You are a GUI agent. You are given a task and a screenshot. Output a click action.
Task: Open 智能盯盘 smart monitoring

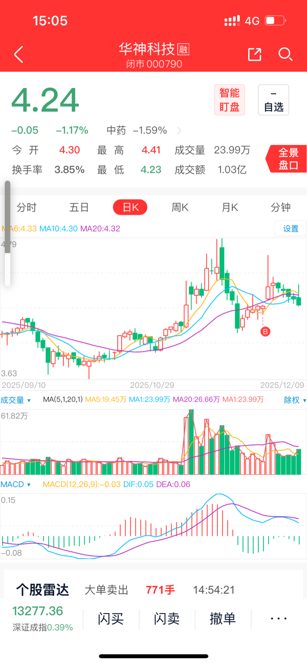229,100
